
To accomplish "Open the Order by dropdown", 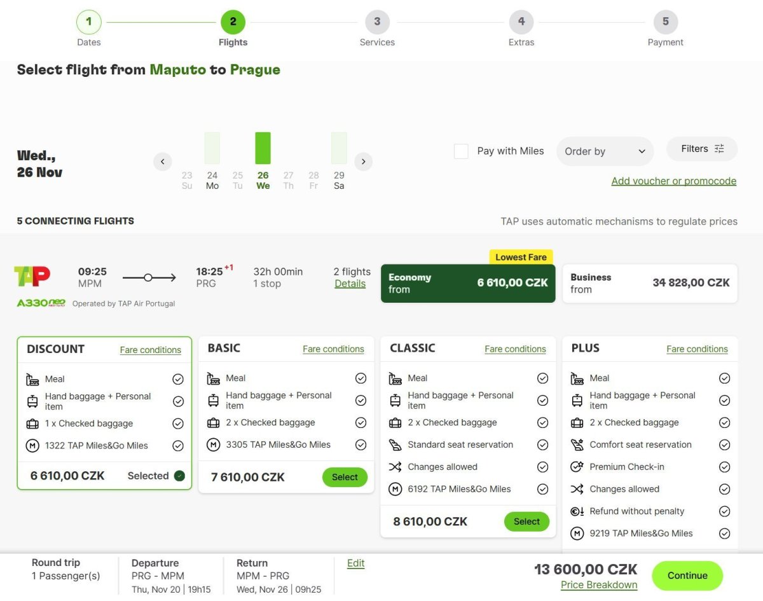I will [x=605, y=151].
